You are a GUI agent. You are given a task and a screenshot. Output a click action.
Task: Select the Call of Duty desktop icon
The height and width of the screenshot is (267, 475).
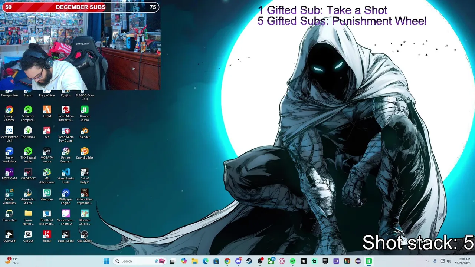tap(85, 176)
